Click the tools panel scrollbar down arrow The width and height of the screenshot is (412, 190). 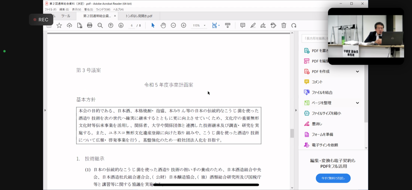pyautogui.click(x=366, y=148)
